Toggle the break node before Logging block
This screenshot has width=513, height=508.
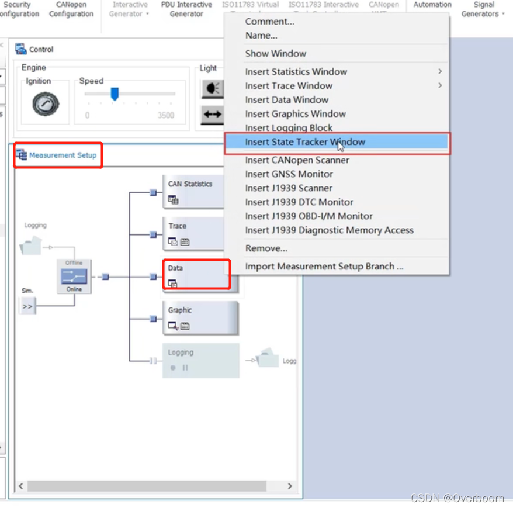[153, 361]
